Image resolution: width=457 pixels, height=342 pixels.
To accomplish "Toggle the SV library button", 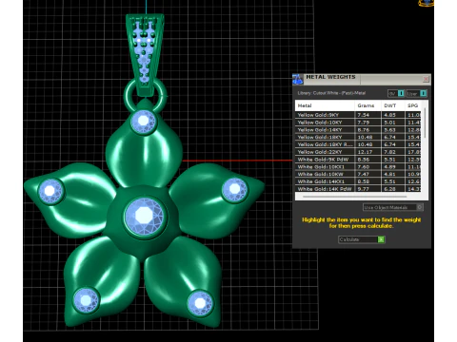I will pyautogui.click(x=396, y=93).
